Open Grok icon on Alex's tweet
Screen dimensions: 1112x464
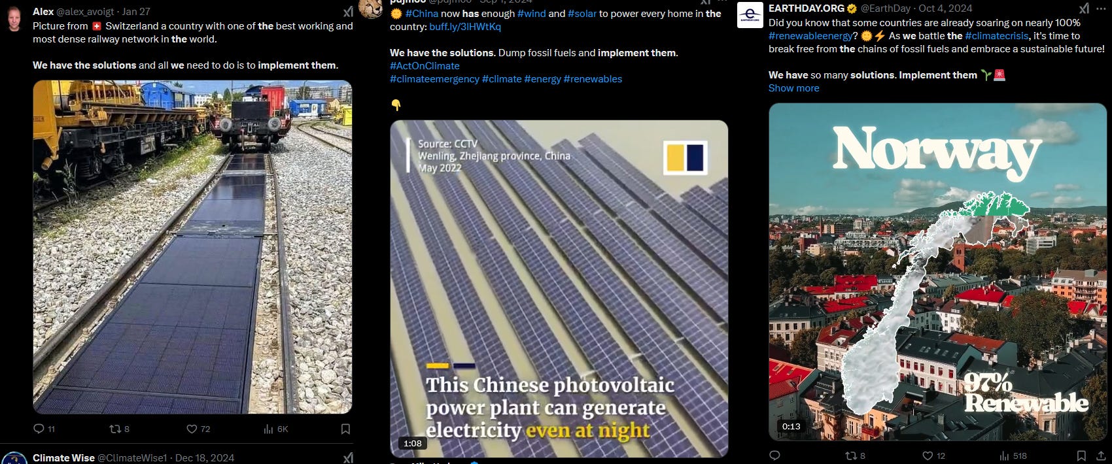tap(348, 12)
